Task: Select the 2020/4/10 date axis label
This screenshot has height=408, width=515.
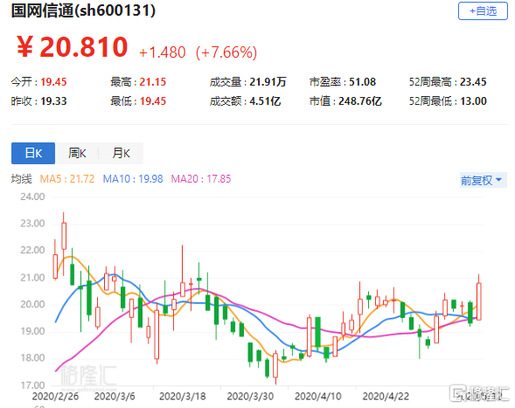Action: click(318, 397)
